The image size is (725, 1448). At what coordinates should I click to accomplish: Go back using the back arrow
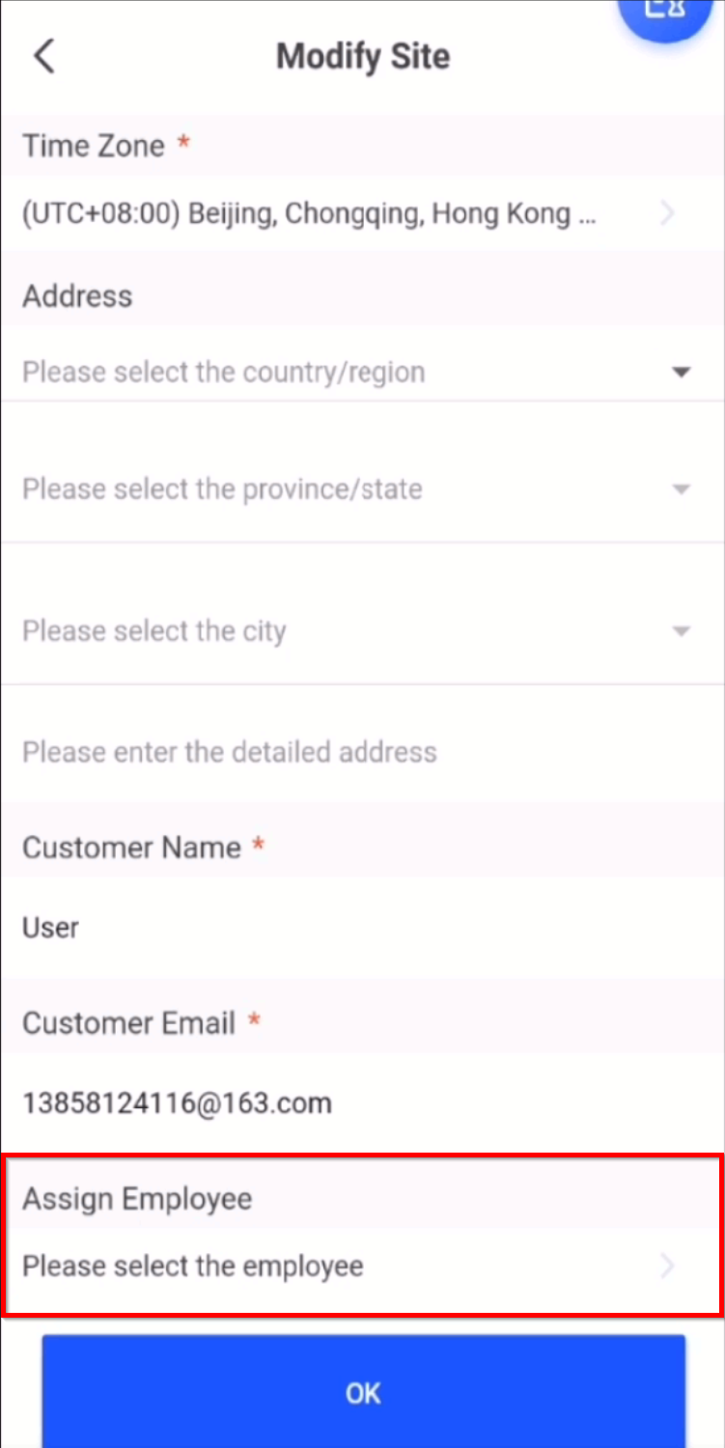point(44,56)
